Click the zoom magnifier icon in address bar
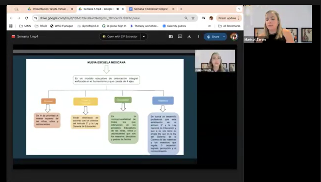This screenshot has height=182, width=321. point(186,18)
